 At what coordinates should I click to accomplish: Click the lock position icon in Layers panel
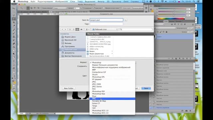[x=163, y=32]
